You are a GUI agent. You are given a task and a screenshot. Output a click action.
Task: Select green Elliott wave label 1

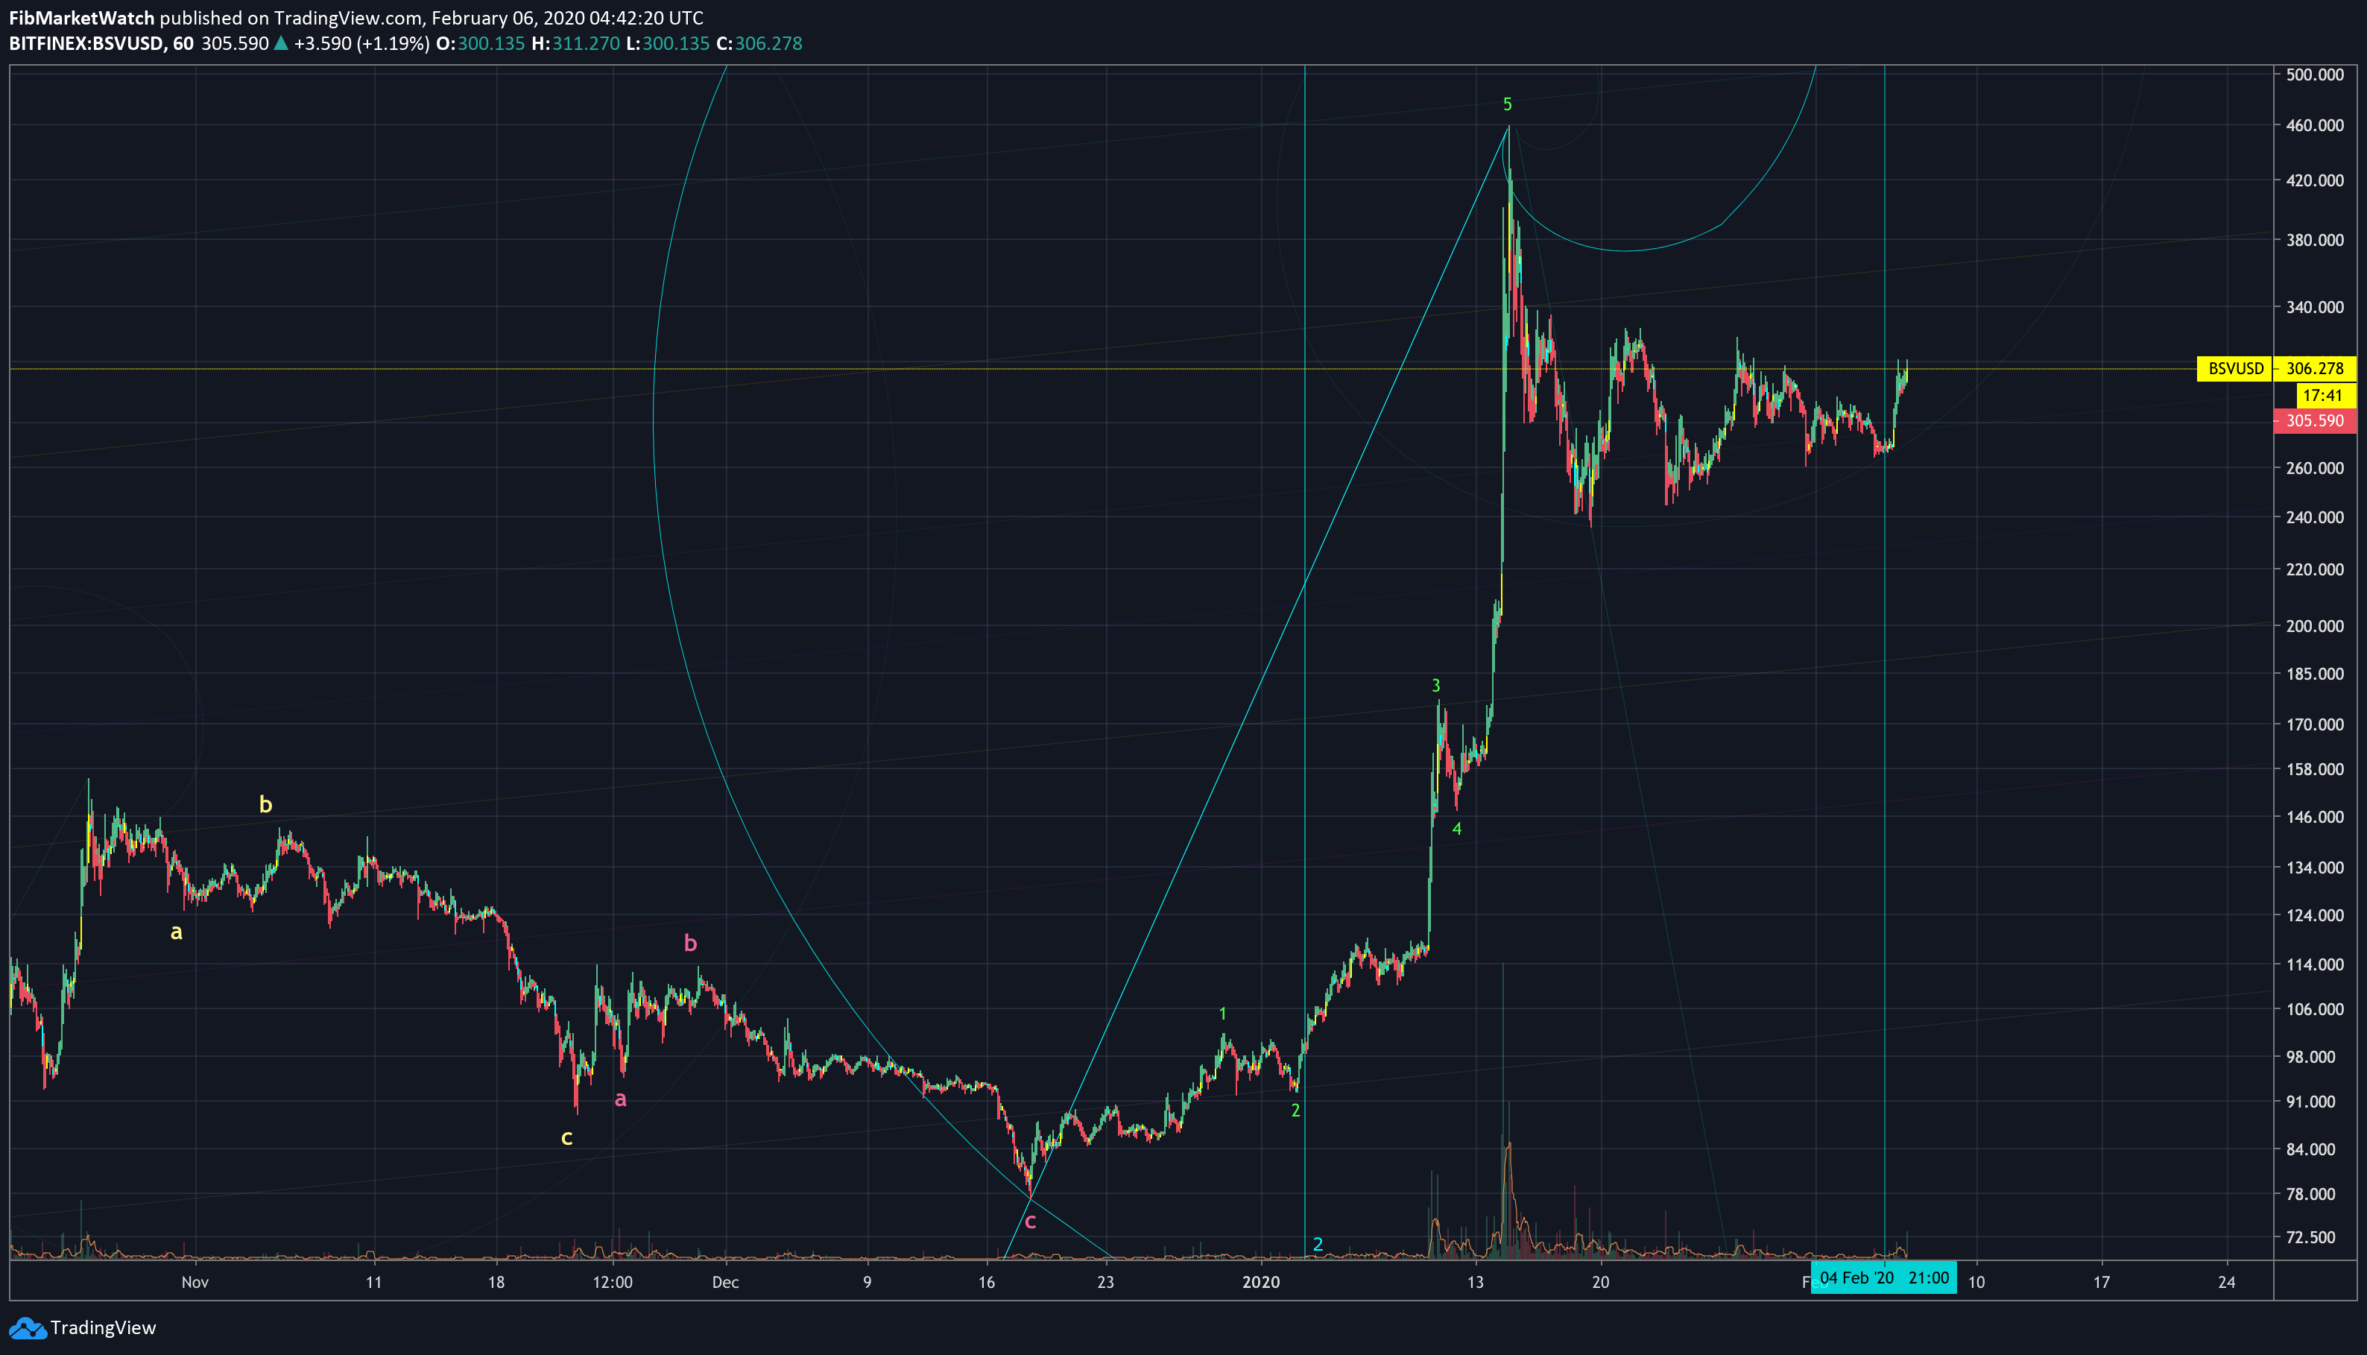(1222, 1014)
